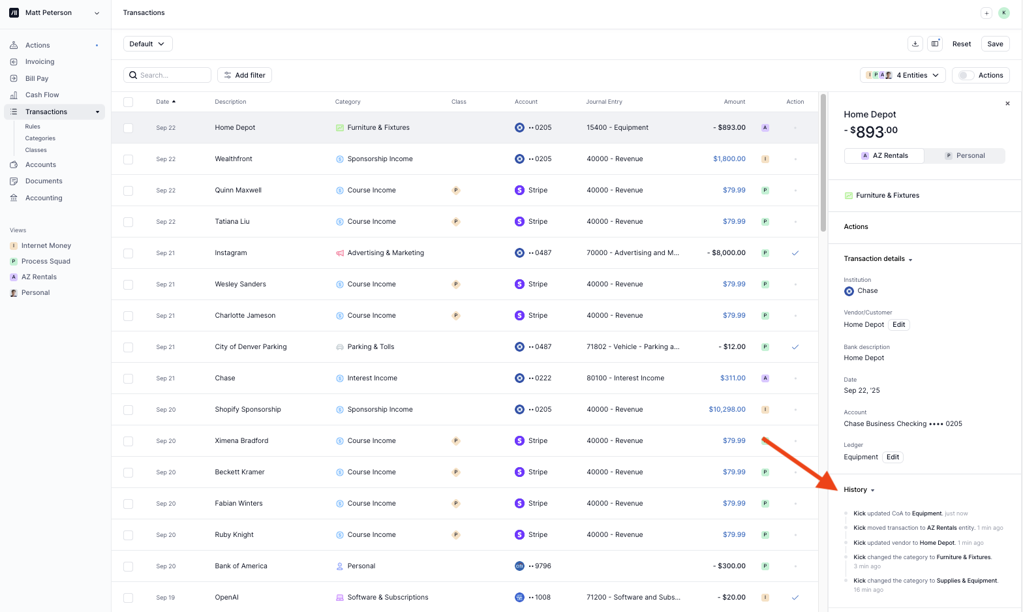The image size is (1023, 612).
Task: Open Categories under Transactions
Action: (40, 138)
